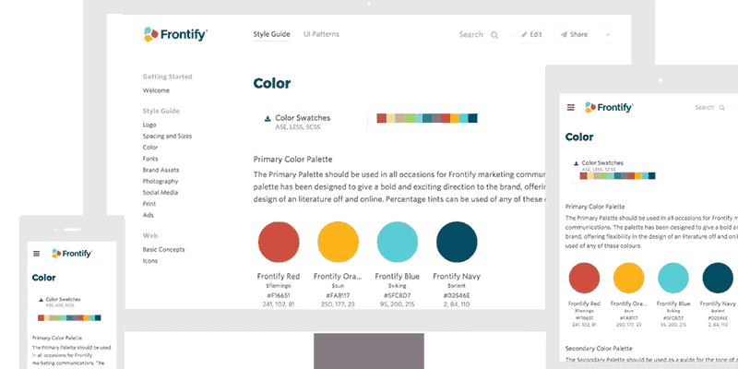Select the Frontify Navy circle on desktop

coord(457,242)
